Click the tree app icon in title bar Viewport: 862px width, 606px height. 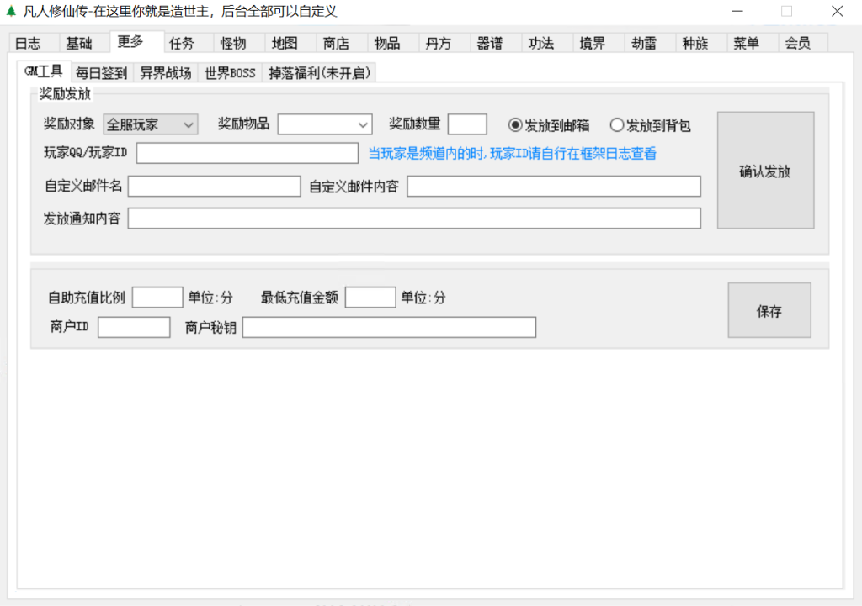[x=11, y=12]
